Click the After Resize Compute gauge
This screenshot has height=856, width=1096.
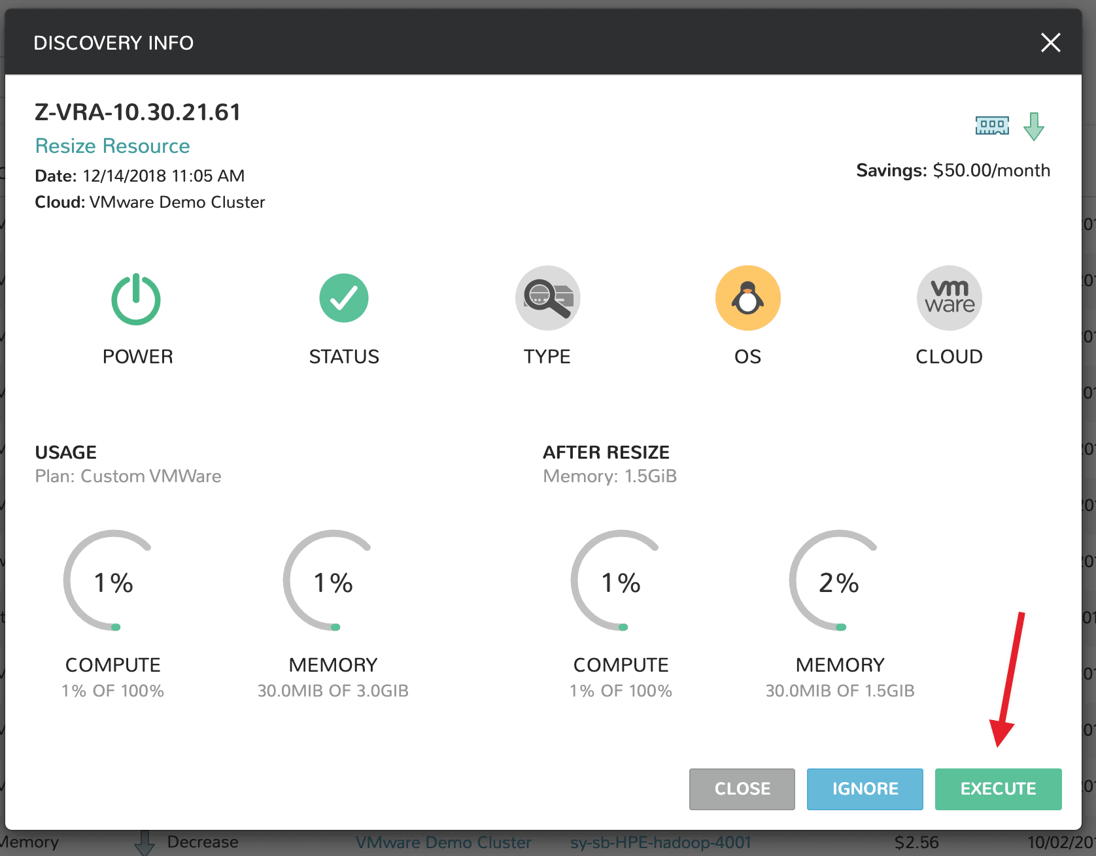coord(621,581)
